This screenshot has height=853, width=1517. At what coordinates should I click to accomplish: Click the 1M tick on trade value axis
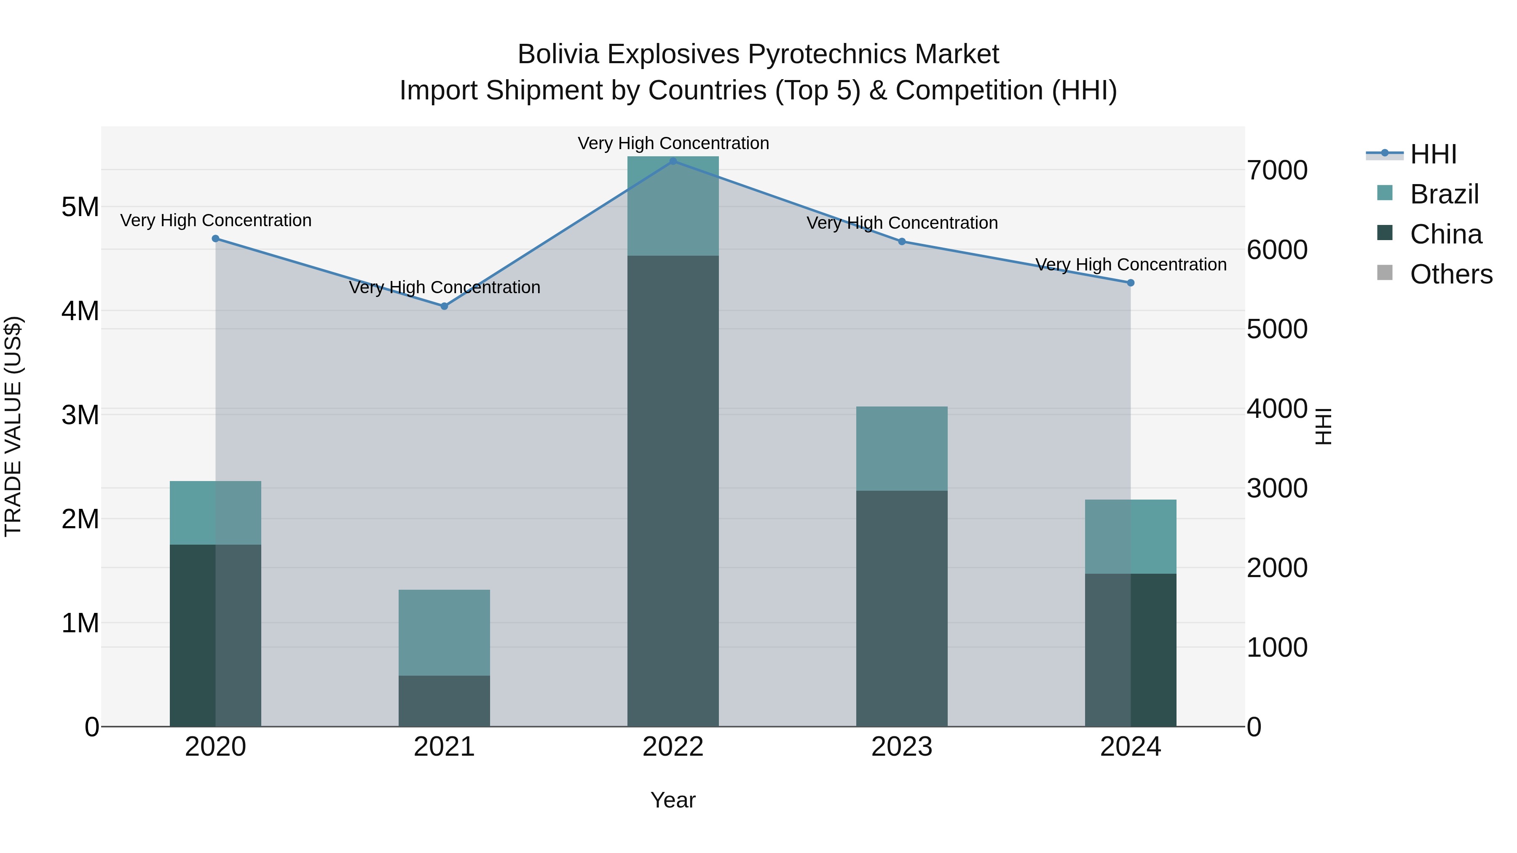coord(80,623)
